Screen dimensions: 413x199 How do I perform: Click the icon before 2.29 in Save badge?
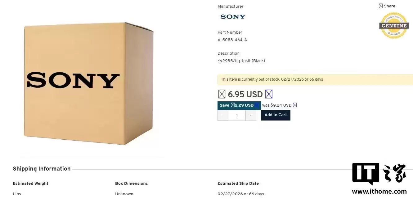(x=233, y=105)
